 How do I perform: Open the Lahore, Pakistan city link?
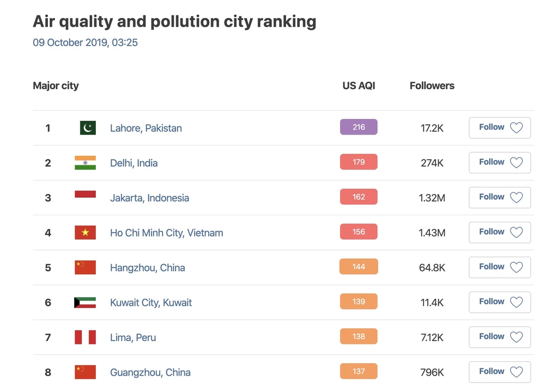coord(146,128)
